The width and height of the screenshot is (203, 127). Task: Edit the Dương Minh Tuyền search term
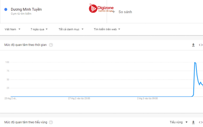coord(26,9)
